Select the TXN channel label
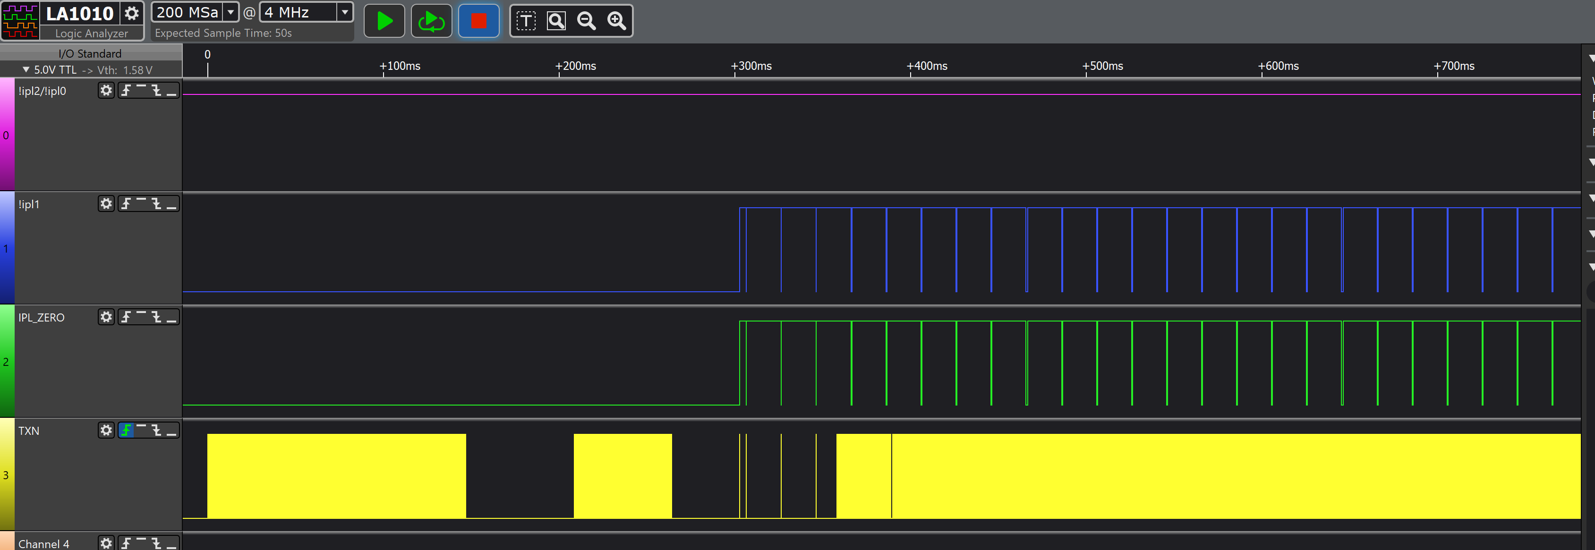 (x=28, y=431)
